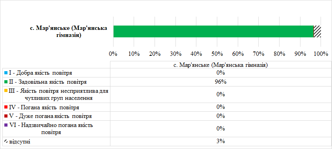
Task: Click the hatched legend marker for відсутні
Action: [6, 142]
